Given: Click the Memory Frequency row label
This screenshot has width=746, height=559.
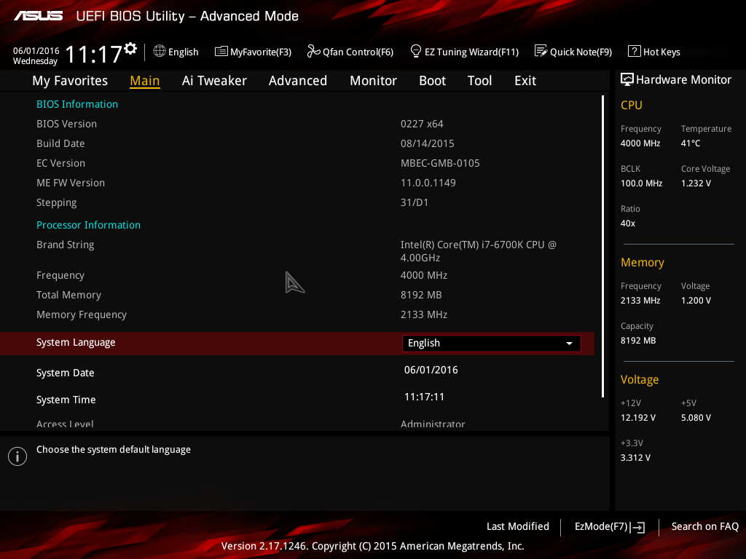Looking at the screenshot, I should coord(82,314).
